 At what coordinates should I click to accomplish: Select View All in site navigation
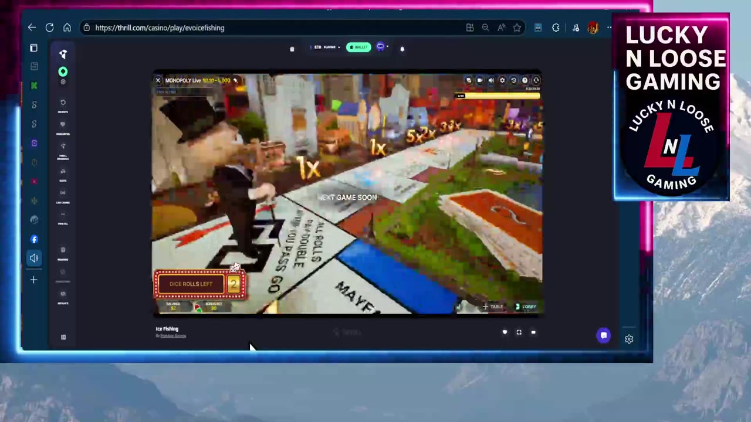coord(63,218)
